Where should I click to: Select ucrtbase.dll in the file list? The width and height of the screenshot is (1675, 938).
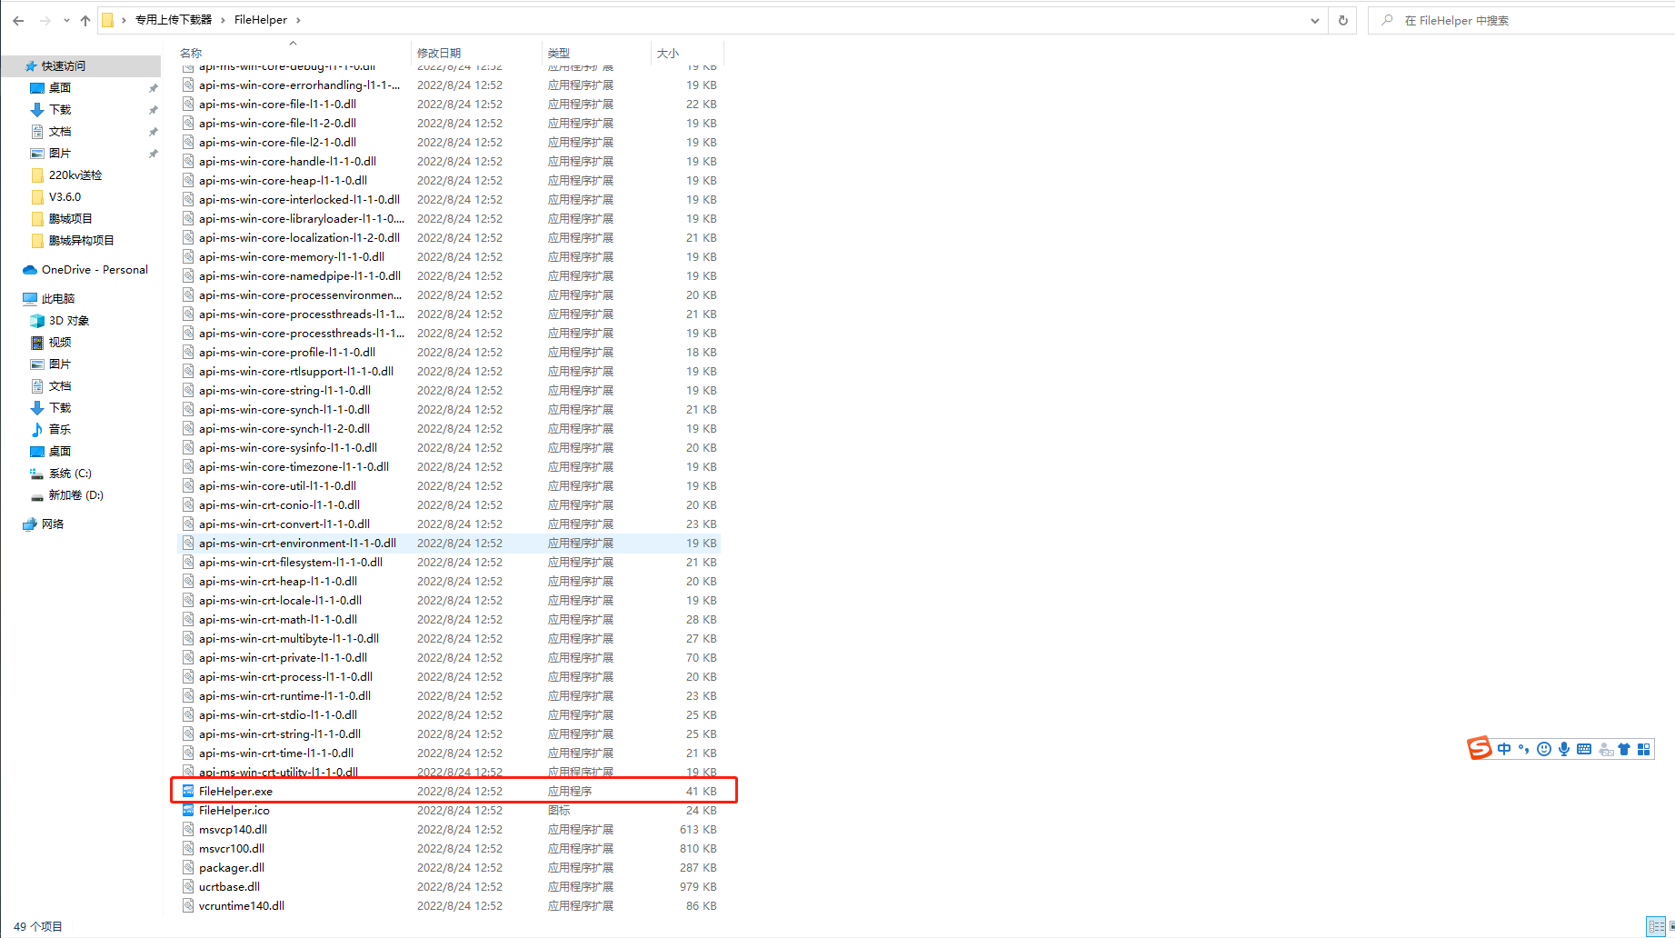(229, 886)
